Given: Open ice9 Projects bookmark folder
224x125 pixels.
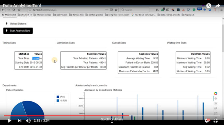Looking at the screenshot, I should (60, 15).
